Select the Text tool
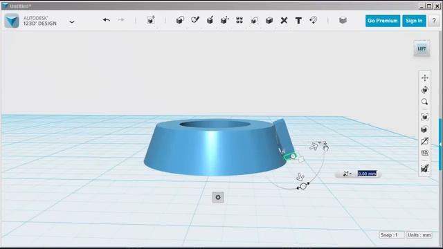Image resolution: width=443 pixels, height=249 pixels. pyautogui.click(x=298, y=20)
